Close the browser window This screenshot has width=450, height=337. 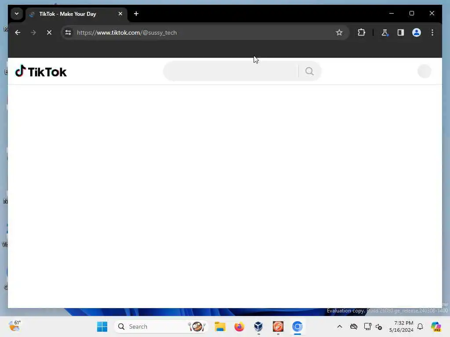(x=432, y=13)
